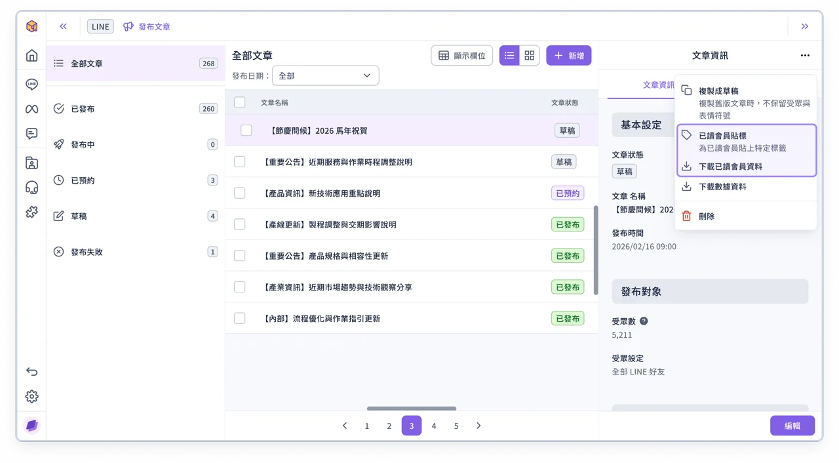Click current page 3 button
Viewport: 839px width, 463px height.
tap(412, 426)
